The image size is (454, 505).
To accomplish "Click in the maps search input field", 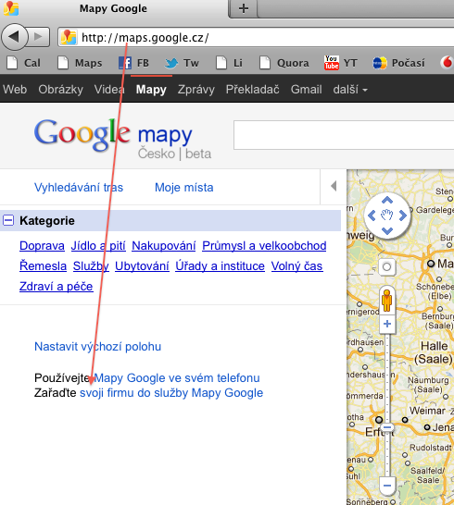I will click(344, 135).
